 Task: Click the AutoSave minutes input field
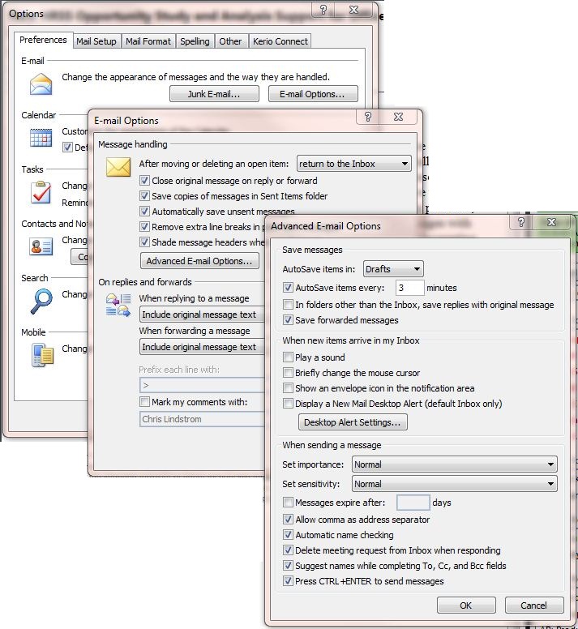pyautogui.click(x=409, y=288)
